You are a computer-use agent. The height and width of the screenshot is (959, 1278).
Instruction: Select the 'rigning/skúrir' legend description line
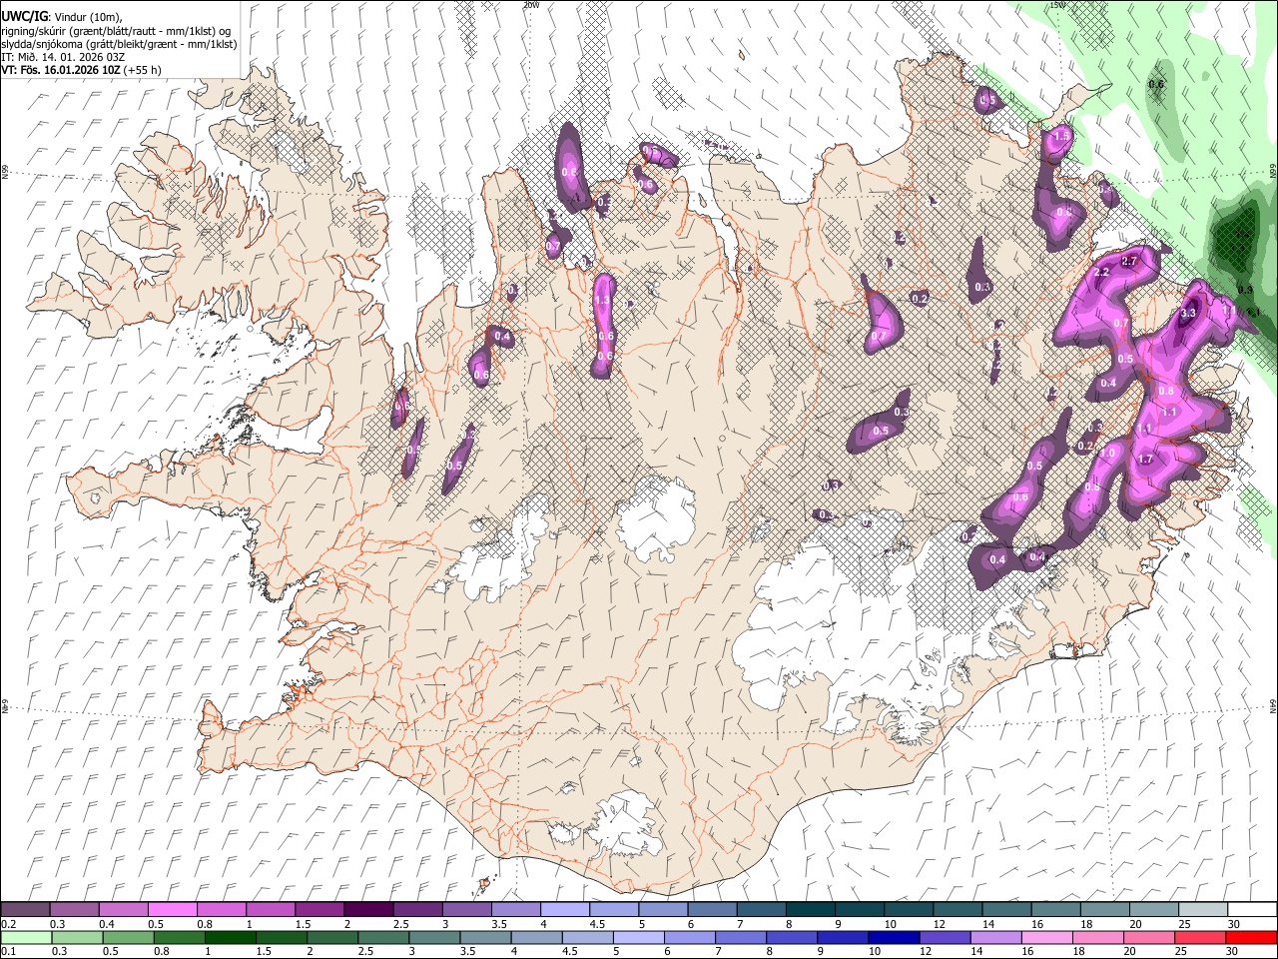[x=117, y=30]
